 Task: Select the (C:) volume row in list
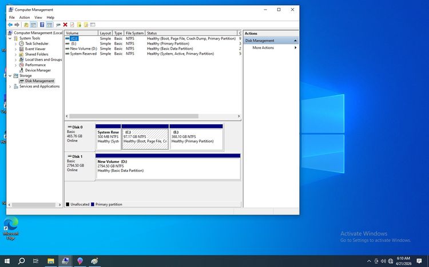pyautogui.click(x=153, y=38)
